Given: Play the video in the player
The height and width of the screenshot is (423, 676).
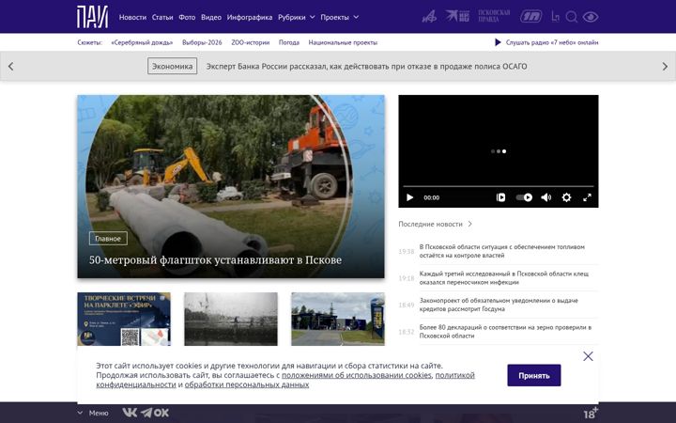Looking at the screenshot, I should 410,197.
